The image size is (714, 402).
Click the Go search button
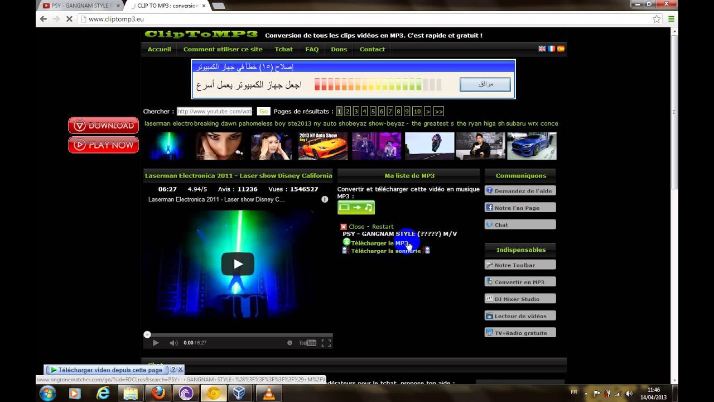point(264,112)
